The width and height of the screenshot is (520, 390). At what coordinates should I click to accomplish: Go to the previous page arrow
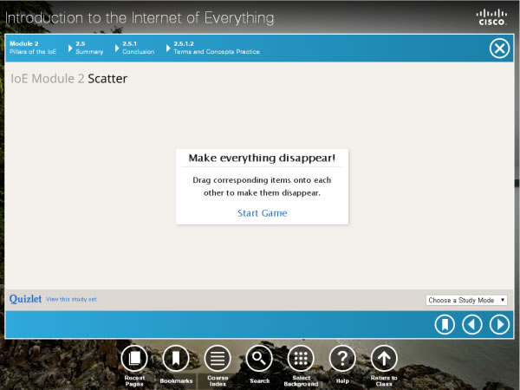pyautogui.click(x=471, y=324)
